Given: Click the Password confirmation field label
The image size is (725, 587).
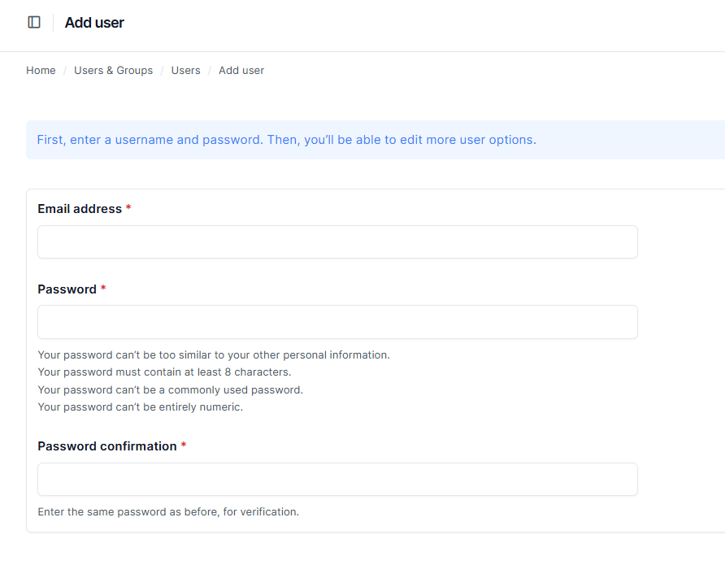Looking at the screenshot, I should (x=107, y=446).
